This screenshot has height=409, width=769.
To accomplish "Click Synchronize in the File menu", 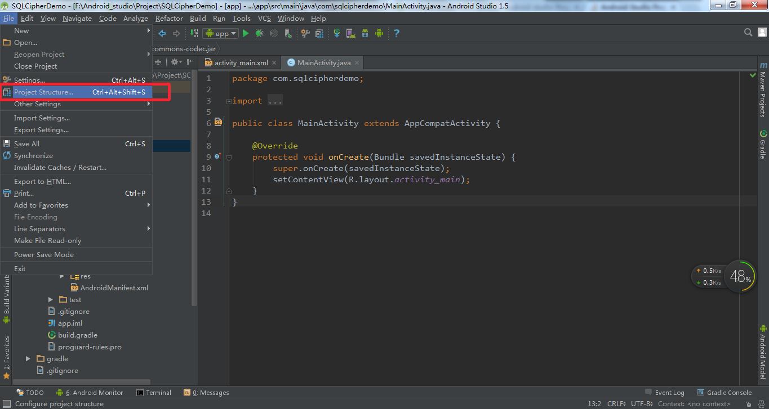I will 77,155.
